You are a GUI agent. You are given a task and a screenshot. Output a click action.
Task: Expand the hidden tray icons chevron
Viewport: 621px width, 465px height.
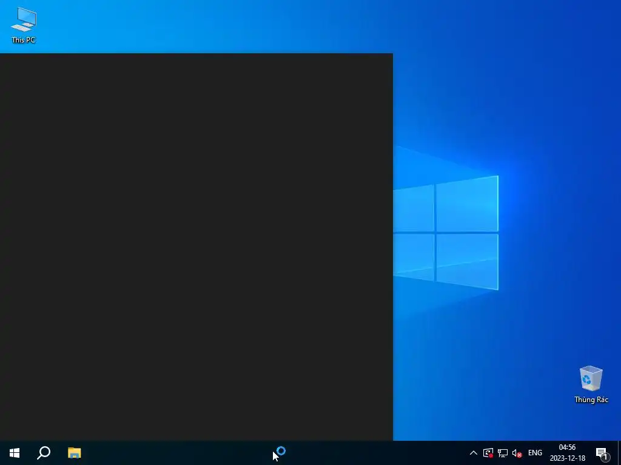coord(473,453)
